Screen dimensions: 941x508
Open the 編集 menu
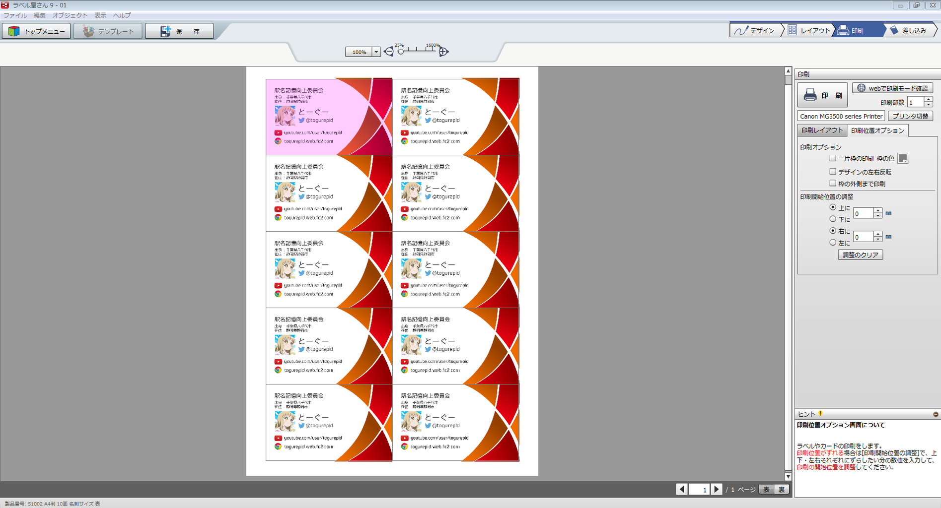coord(40,15)
